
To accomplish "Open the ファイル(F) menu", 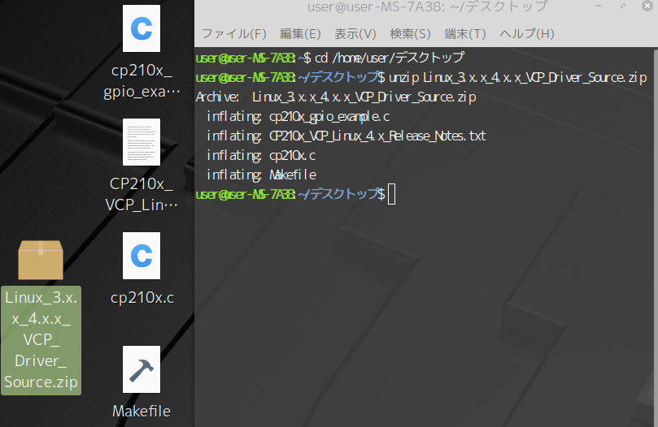I will pyautogui.click(x=233, y=34).
